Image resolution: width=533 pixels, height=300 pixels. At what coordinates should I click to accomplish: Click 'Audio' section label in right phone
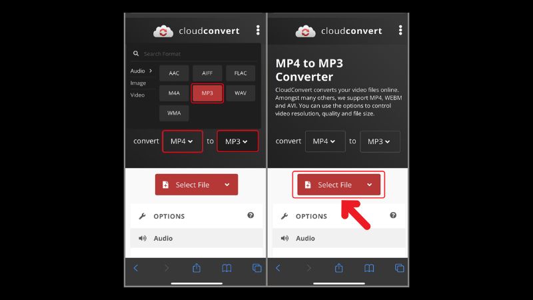coord(305,239)
